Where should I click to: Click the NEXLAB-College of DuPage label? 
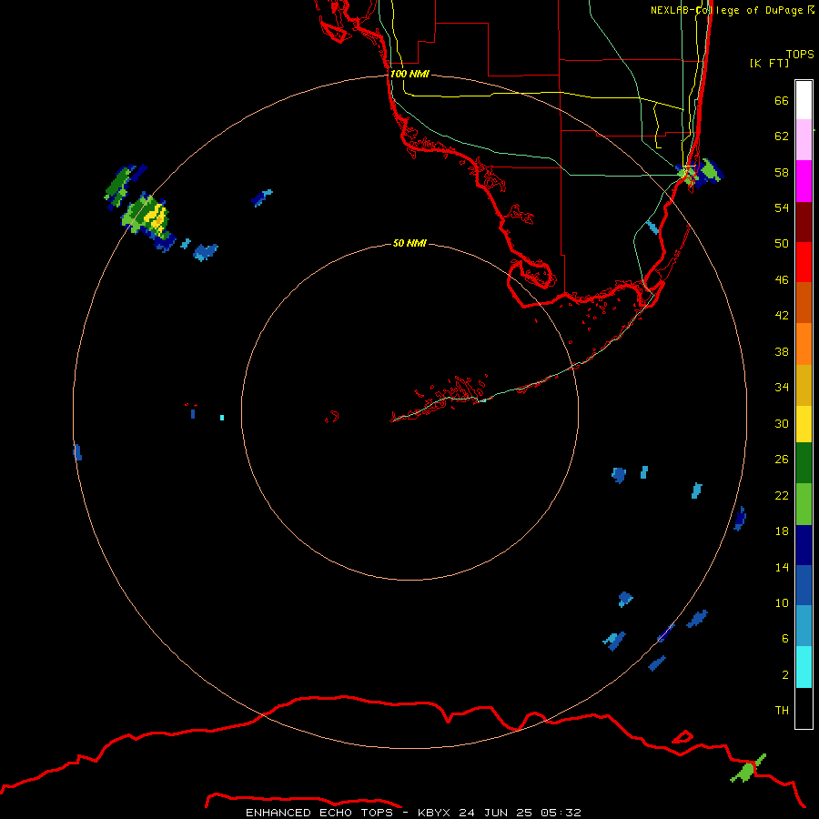point(726,10)
